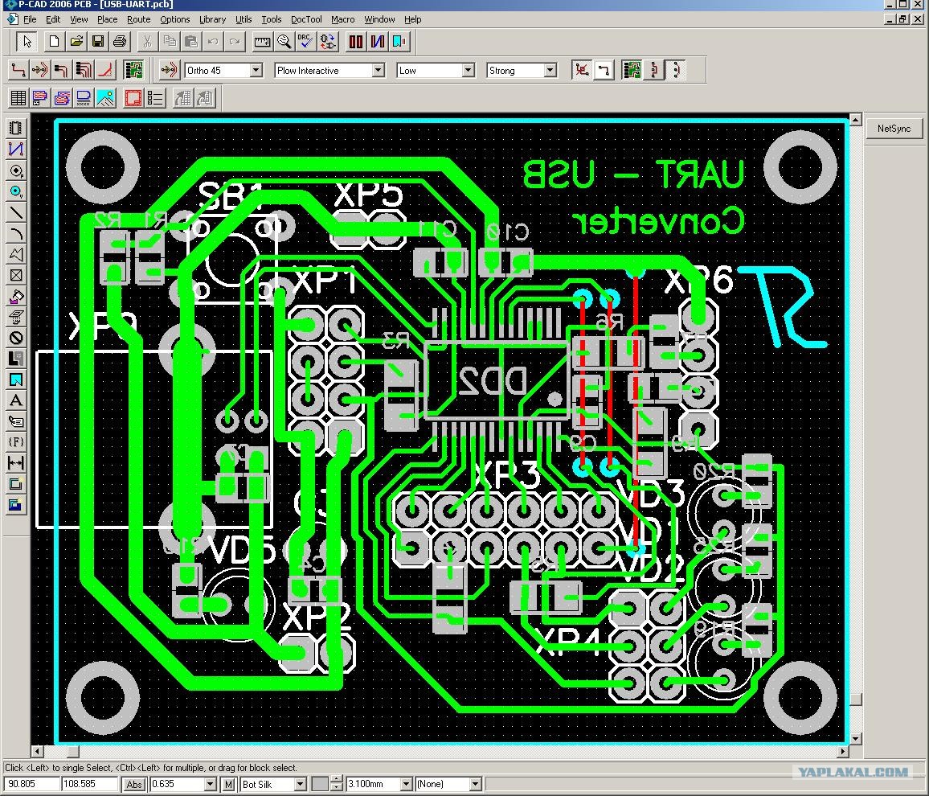The height and width of the screenshot is (796, 929).
Task: Open the Plow Interactive dropdown
Action: click(378, 71)
